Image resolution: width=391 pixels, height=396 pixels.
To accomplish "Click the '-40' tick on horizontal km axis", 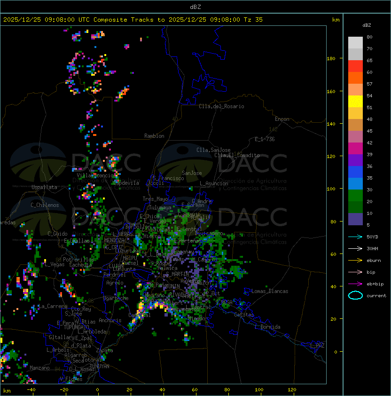I will pos(31,390).
